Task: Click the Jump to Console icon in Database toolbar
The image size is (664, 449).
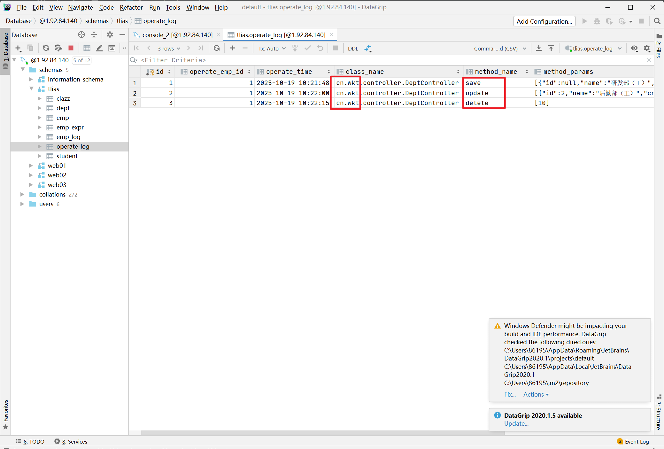Action: tap(112, 48)
